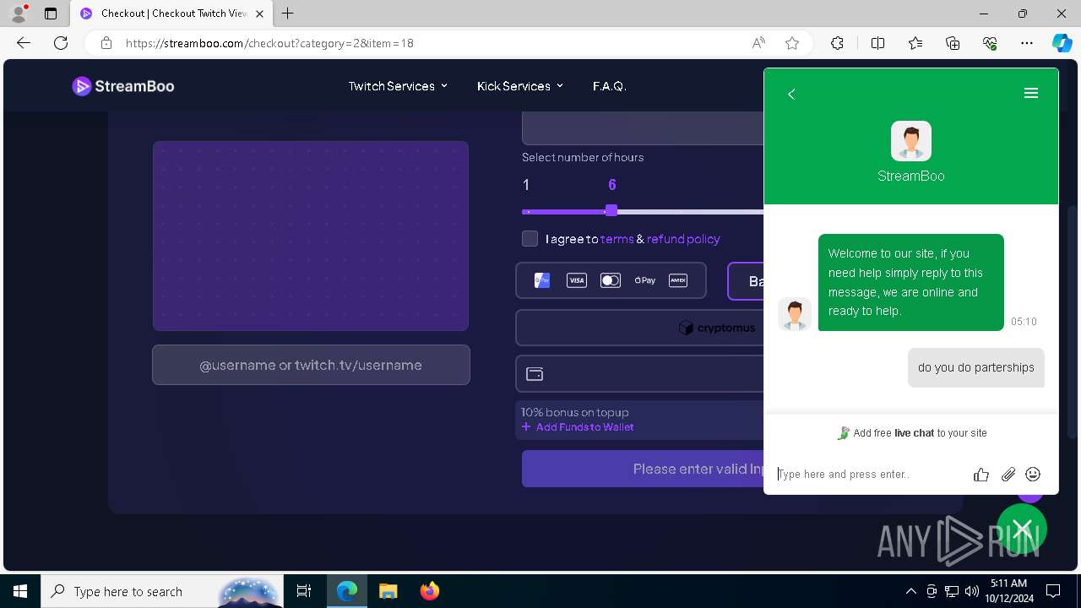Click the StreamBoo logo in header
The height and width of the screenshot is (608, 1081).
[123, 86]
